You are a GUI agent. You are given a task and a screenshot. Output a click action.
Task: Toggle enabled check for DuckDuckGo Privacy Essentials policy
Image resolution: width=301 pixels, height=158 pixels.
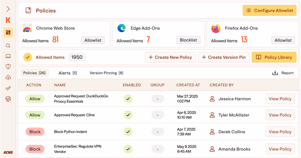pos(128,99)
